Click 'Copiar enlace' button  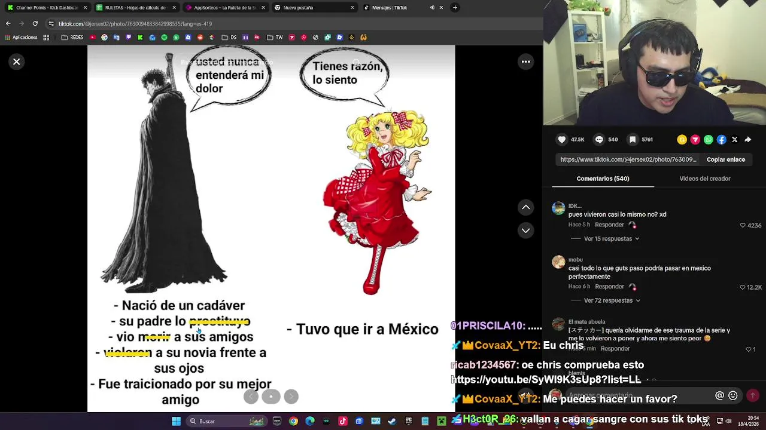click(726, 159)
